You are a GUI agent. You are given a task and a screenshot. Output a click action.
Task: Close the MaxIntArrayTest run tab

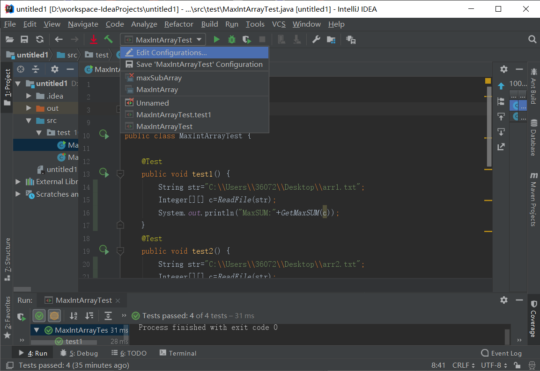coord(118,300)
